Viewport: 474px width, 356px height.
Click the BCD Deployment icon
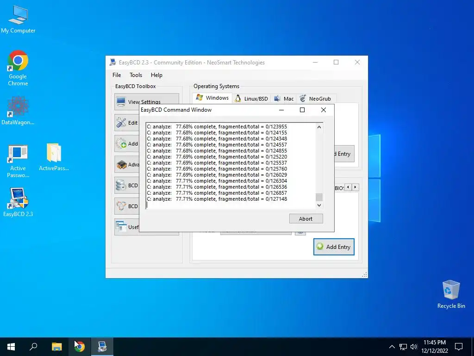pyautogui.click(x=121, y=206)
